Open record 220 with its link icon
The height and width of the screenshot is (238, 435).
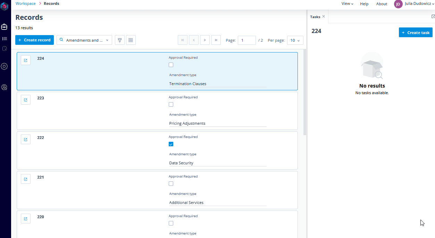coord(26,219)
